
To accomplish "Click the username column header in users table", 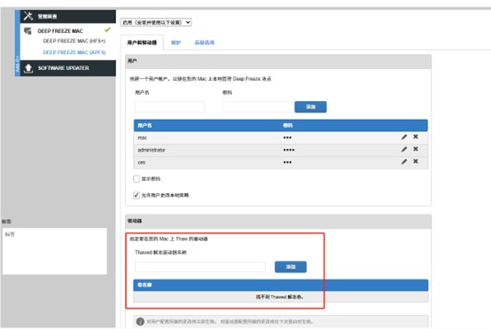I will click(144, 125).
